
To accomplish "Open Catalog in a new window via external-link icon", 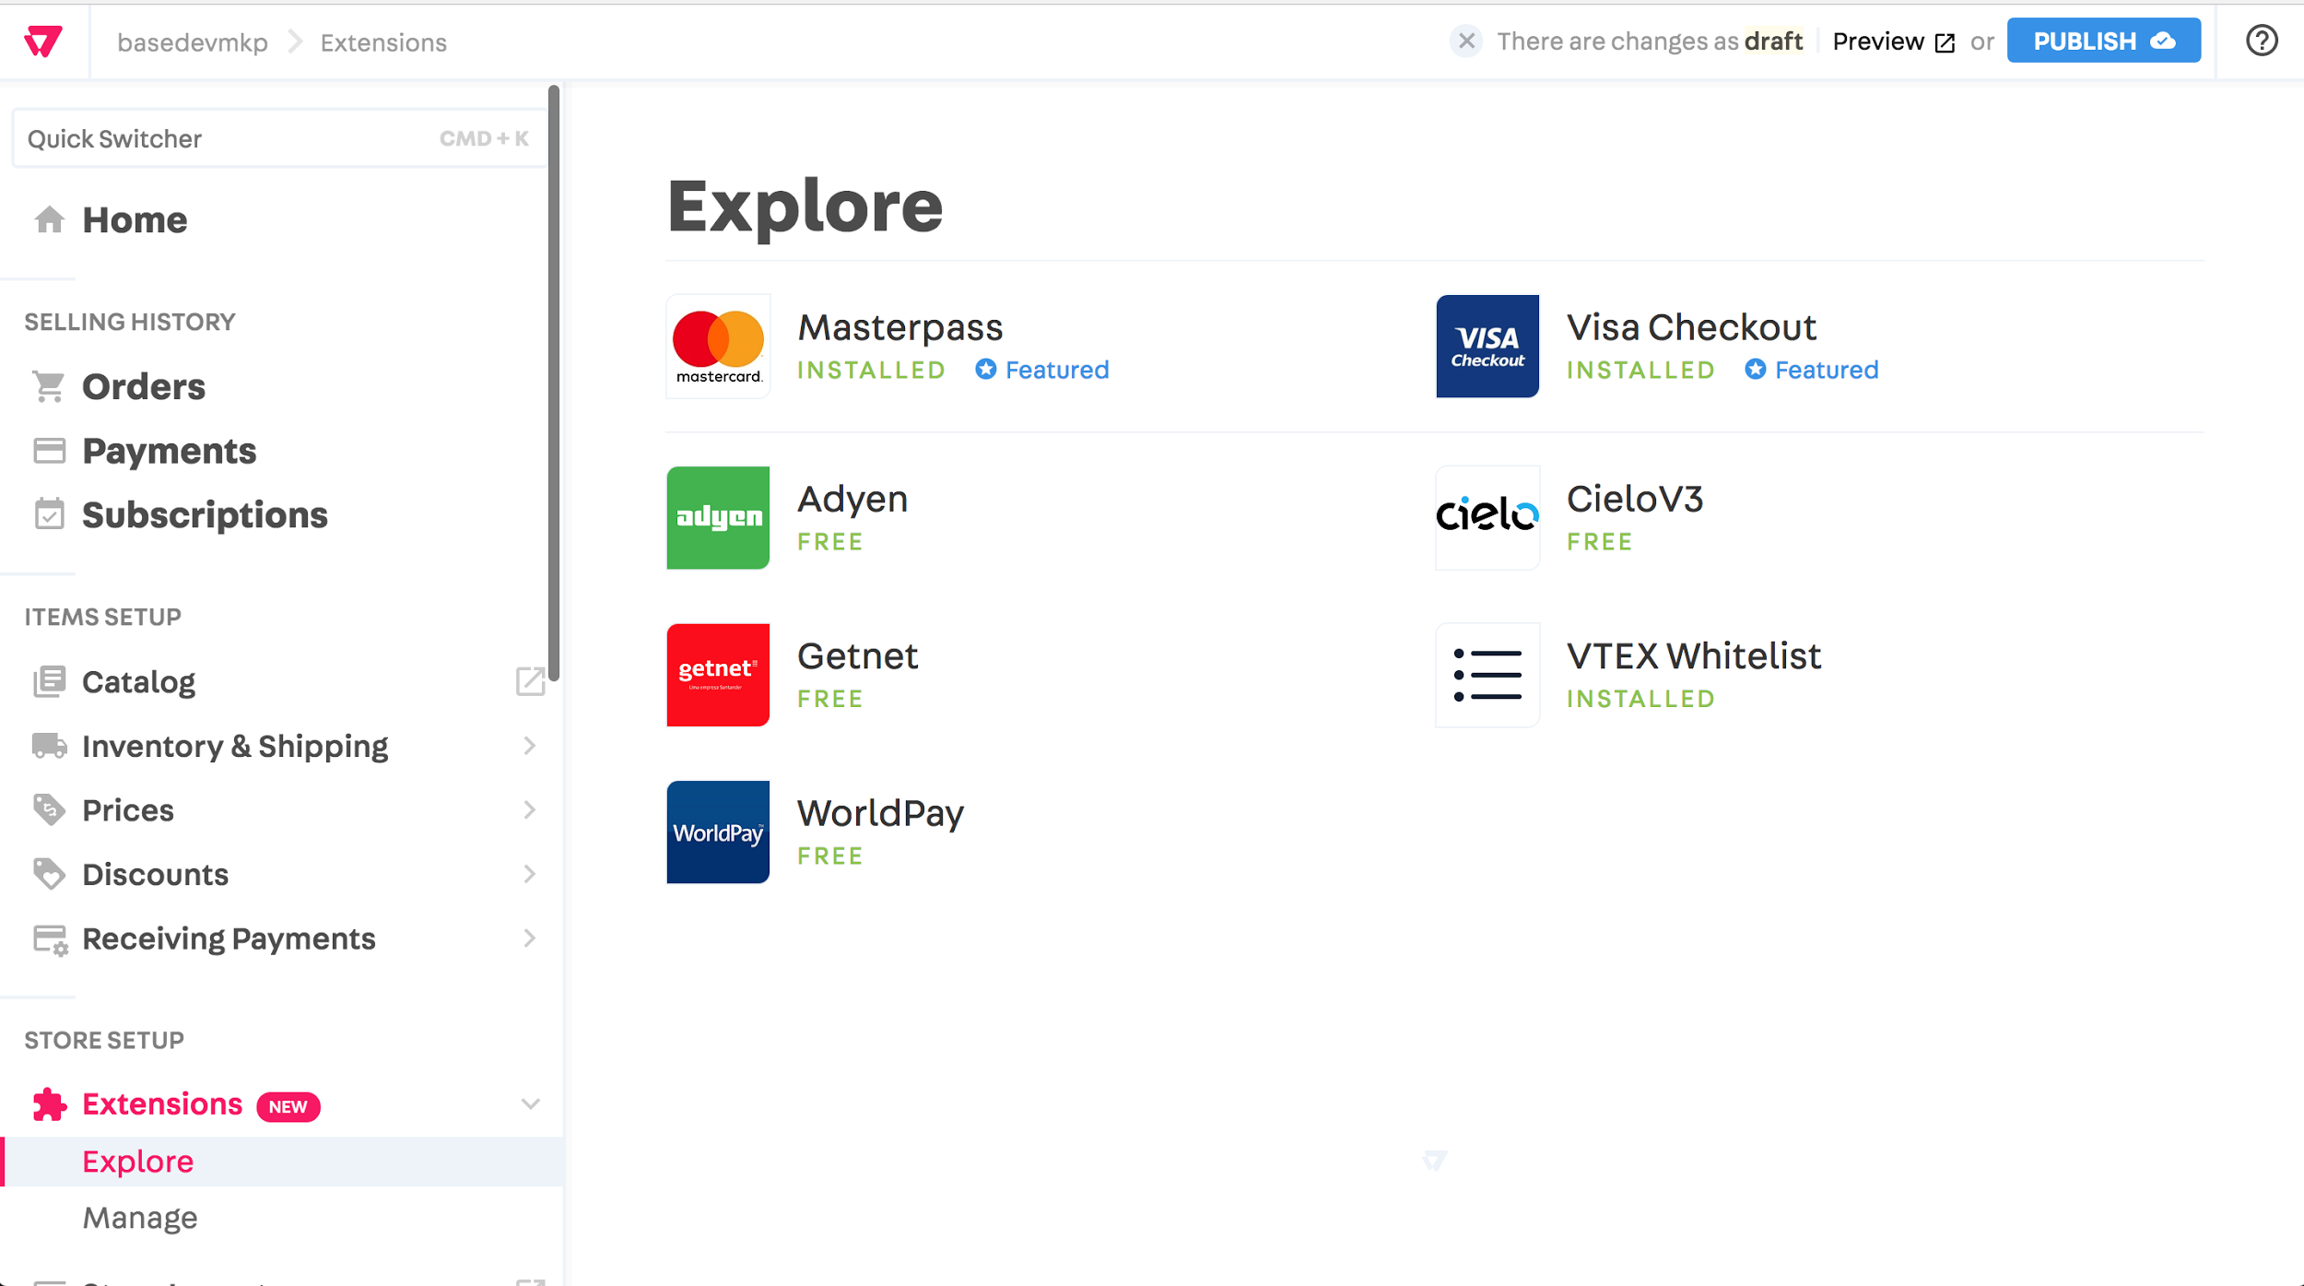I will click(531, 682).
